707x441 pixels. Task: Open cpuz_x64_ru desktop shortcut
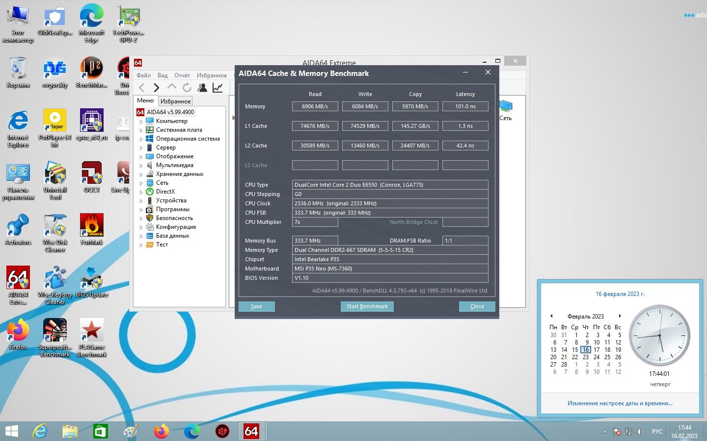coord(92,124)
